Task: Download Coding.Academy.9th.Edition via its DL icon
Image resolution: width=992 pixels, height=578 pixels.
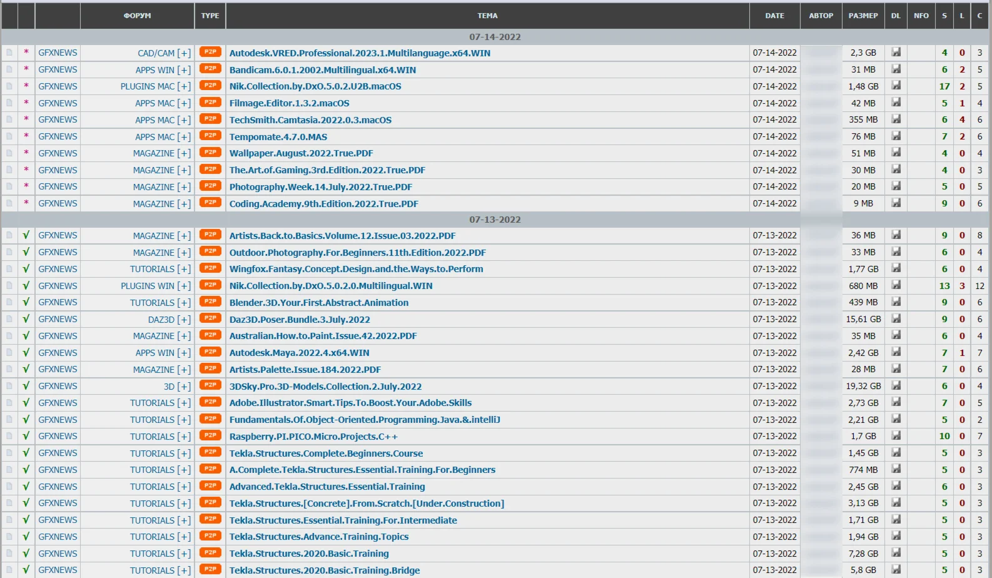Action: 896,203
